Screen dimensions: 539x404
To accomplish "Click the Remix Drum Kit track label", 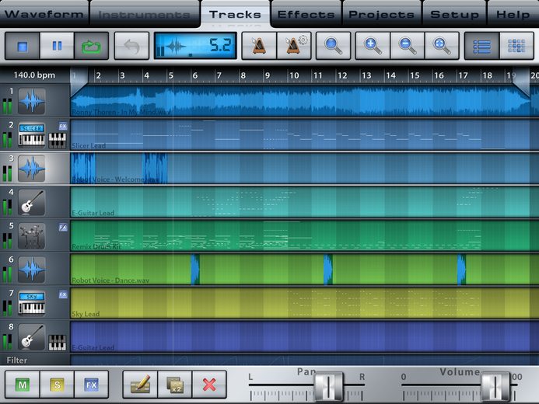I will (96, 246).
